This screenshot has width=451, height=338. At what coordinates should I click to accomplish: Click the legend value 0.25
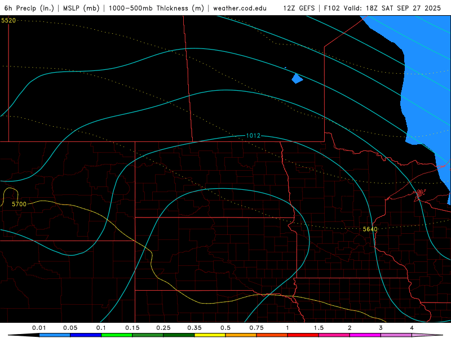click(163, 328)
